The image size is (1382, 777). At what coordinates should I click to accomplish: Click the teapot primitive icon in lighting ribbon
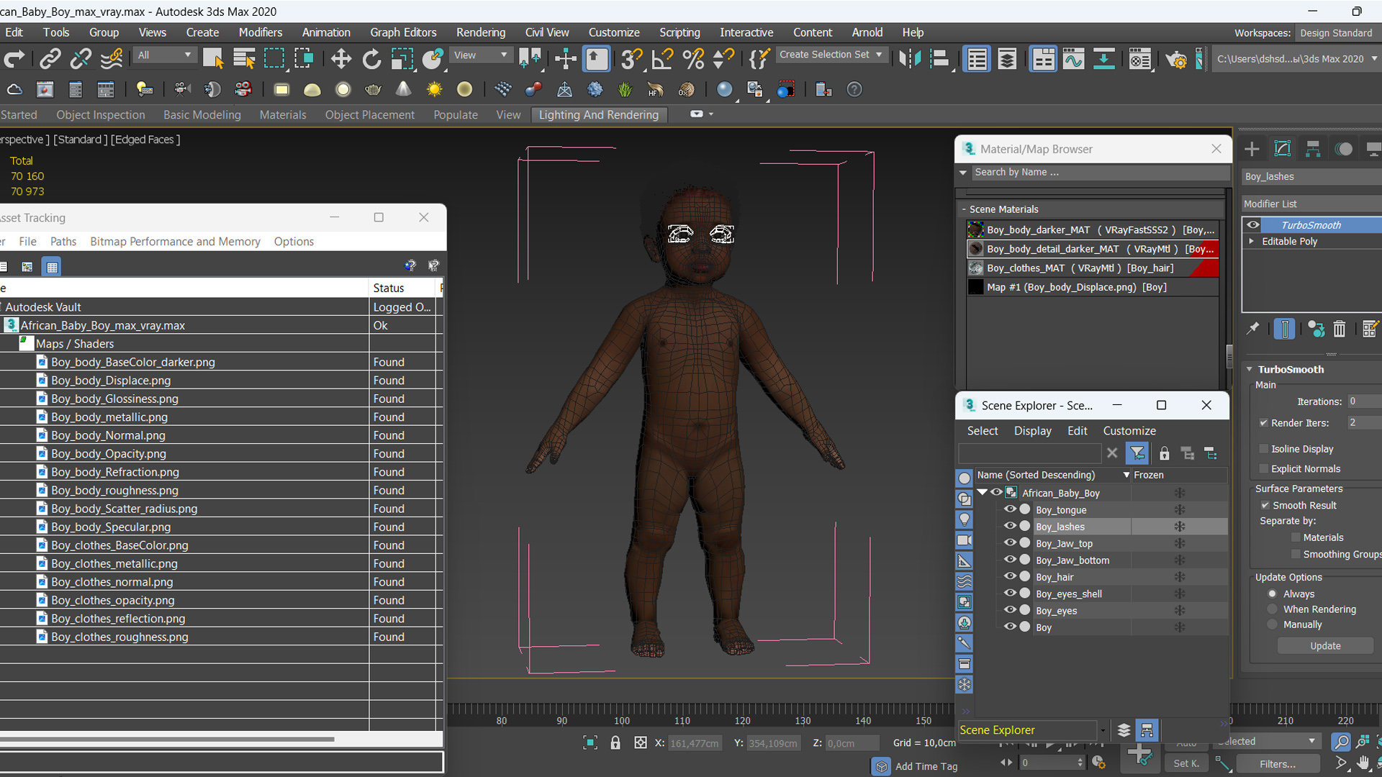pos(373,89)
